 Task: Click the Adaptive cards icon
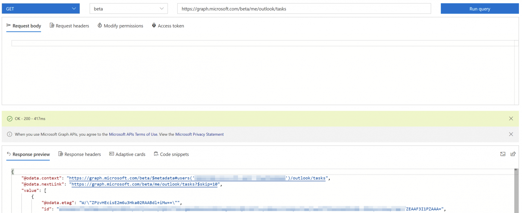pyautogui.click(x=111, y=154)
